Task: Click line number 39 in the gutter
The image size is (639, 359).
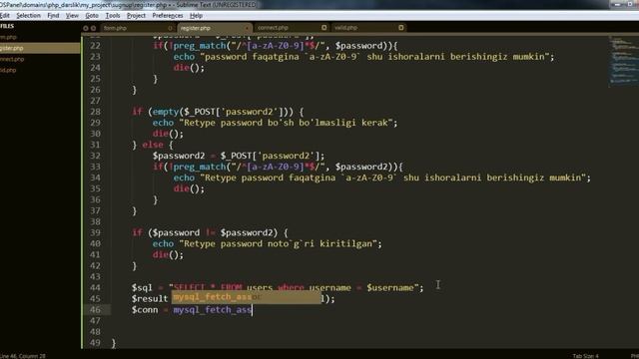Action: (96, 232)
